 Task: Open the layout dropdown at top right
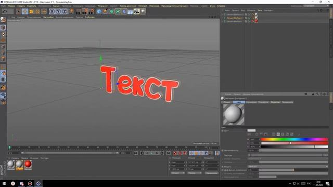pyautogui.click(x=316, y=6)
